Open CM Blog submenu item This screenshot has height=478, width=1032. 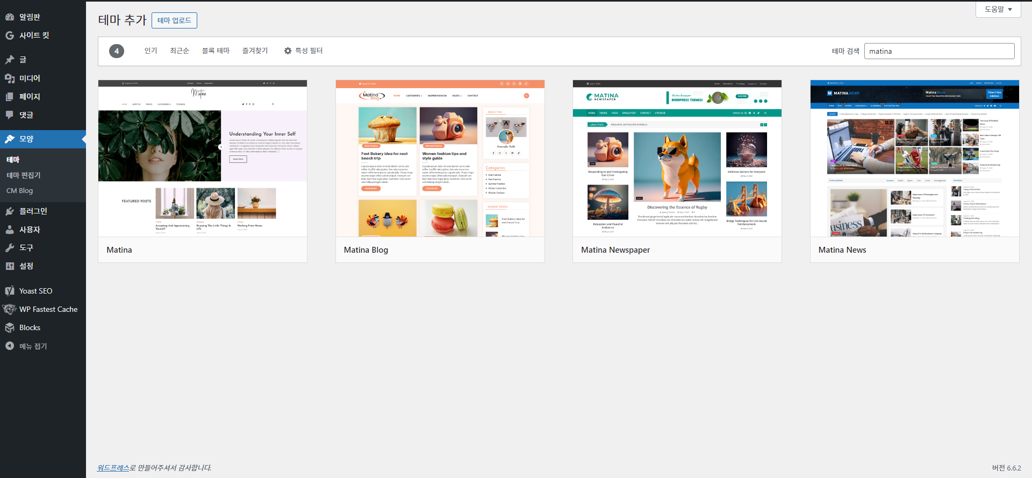point(20,191)
